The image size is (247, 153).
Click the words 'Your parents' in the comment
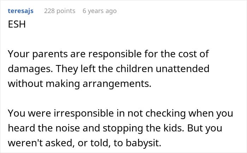pos(30,54)
